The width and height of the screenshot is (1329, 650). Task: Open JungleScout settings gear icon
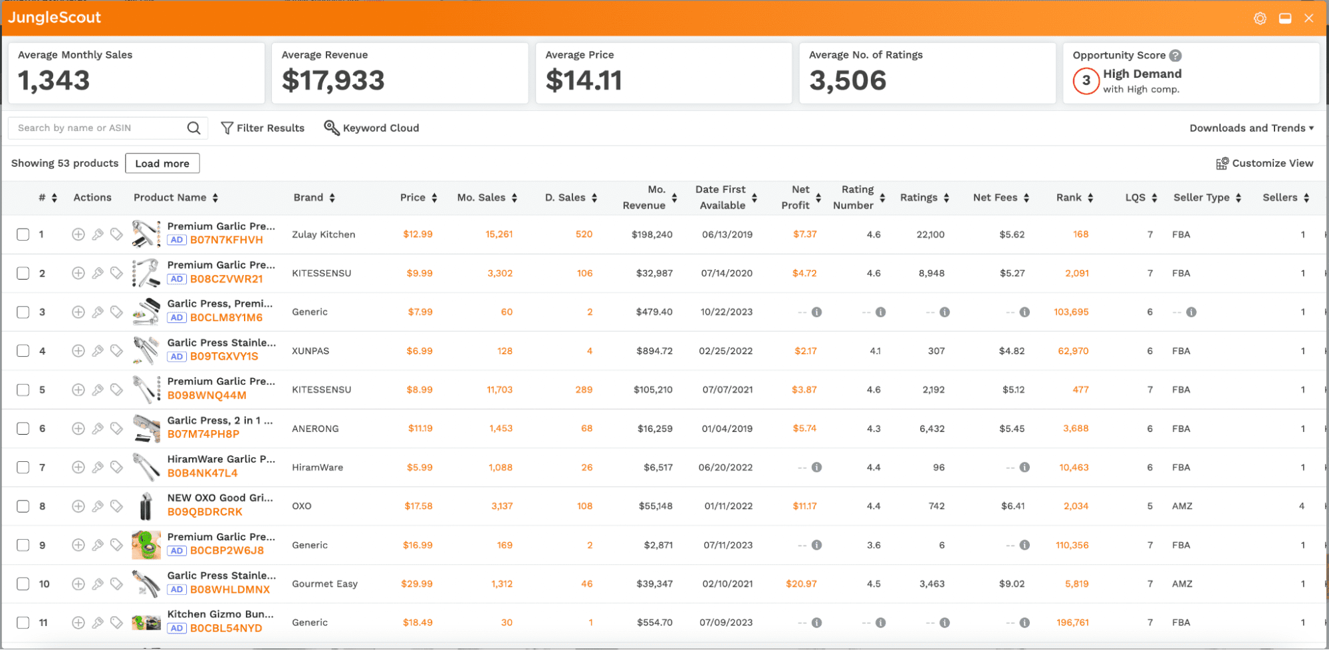(x=1260, y=19)
